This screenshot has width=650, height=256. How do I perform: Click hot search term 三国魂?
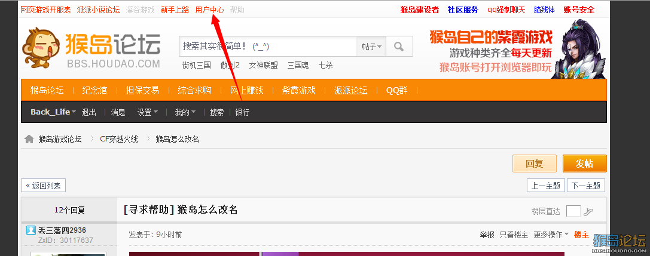point(298,65)
